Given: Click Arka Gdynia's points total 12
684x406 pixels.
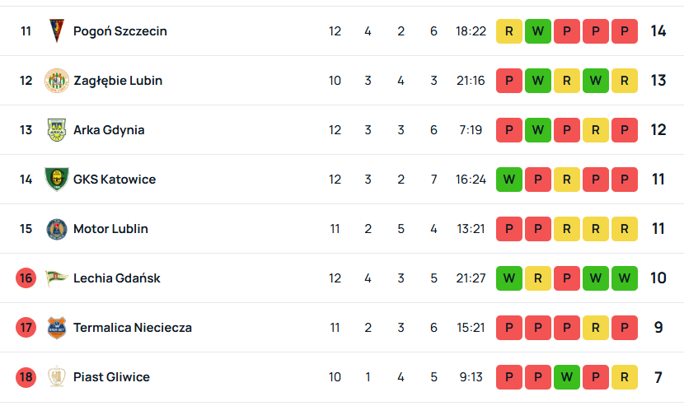Looking at the screenshot, I should (658, 130).
